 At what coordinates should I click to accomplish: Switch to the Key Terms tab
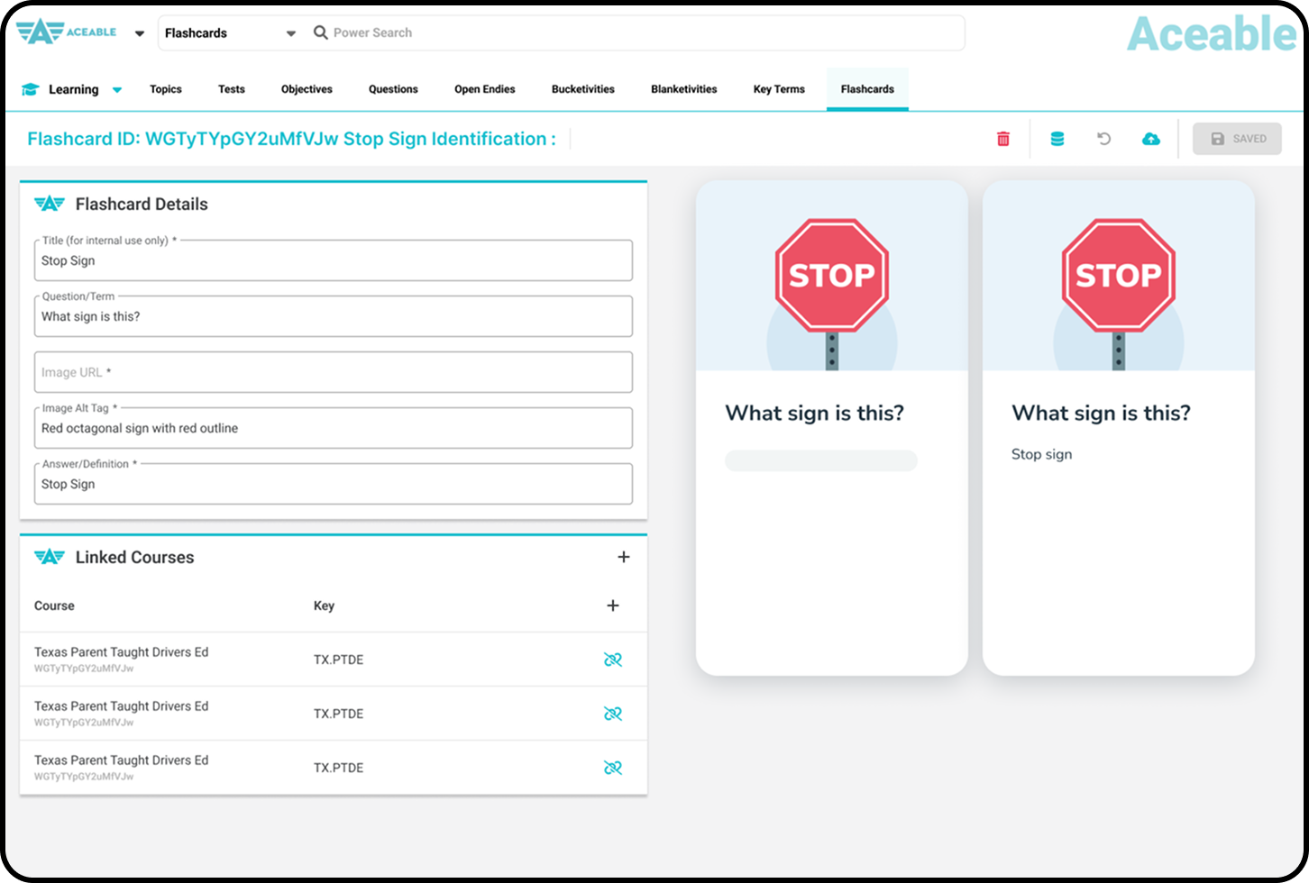point(778,89)
